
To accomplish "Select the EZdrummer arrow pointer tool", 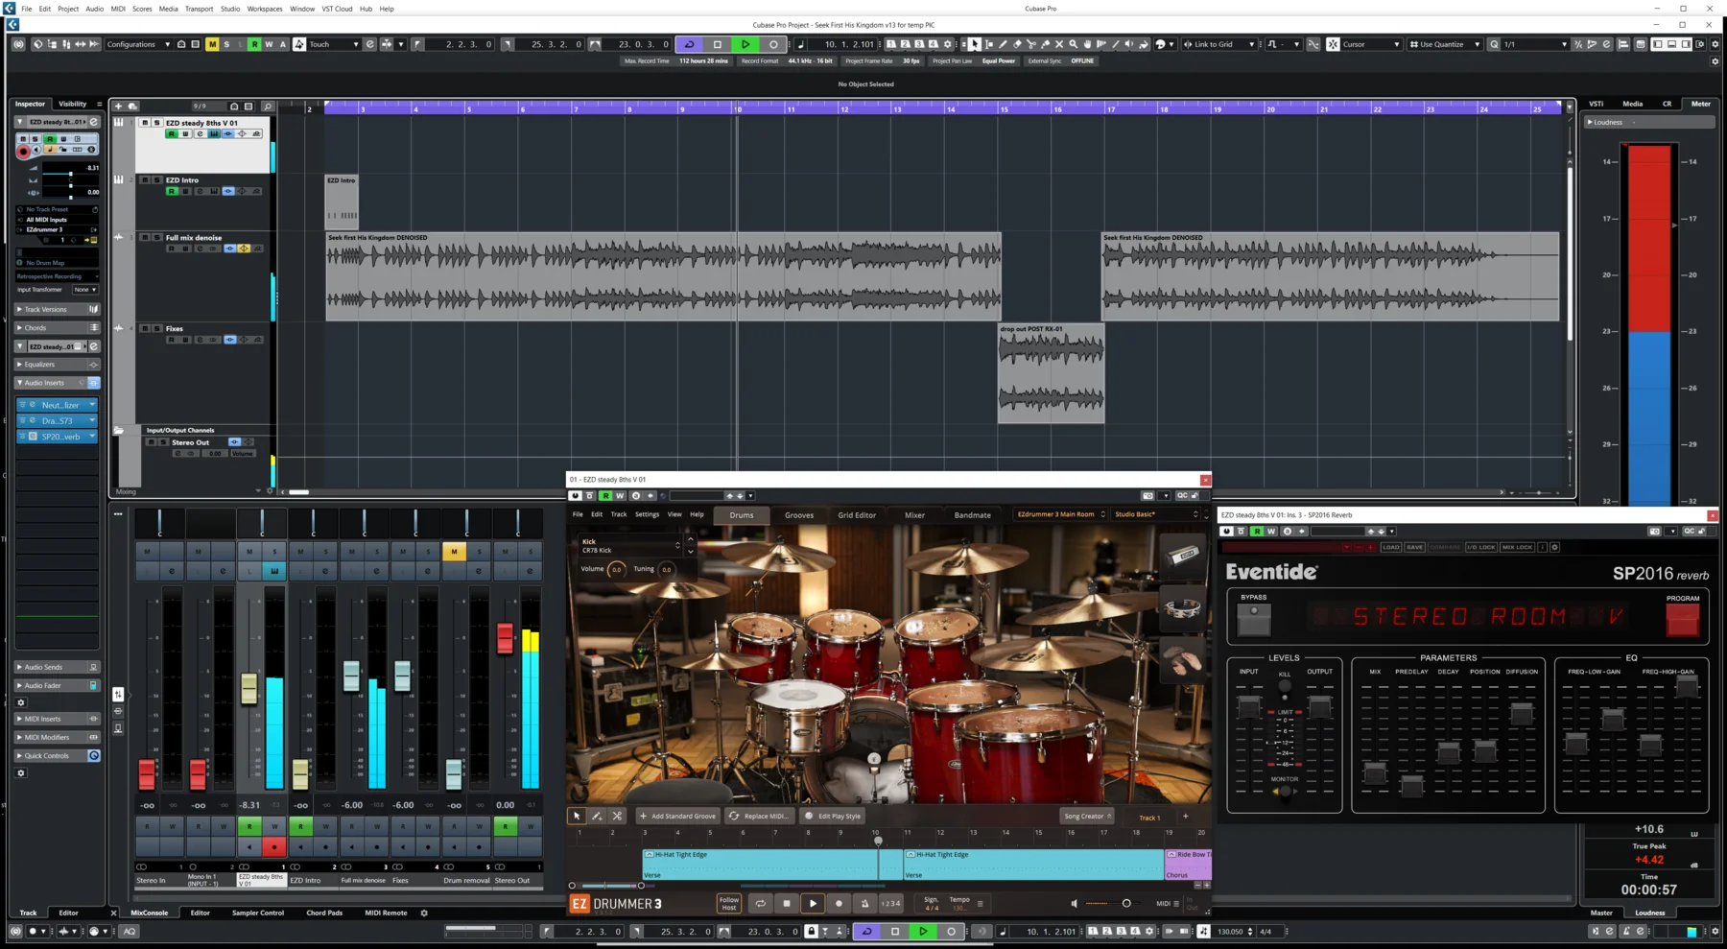I will pyautogui.click(x=577, y=816).
